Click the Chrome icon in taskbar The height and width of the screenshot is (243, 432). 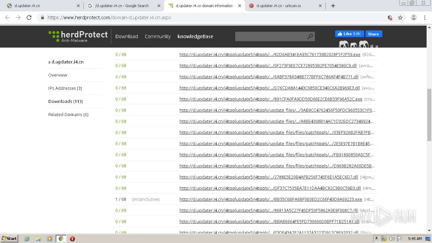coord(61,239)
